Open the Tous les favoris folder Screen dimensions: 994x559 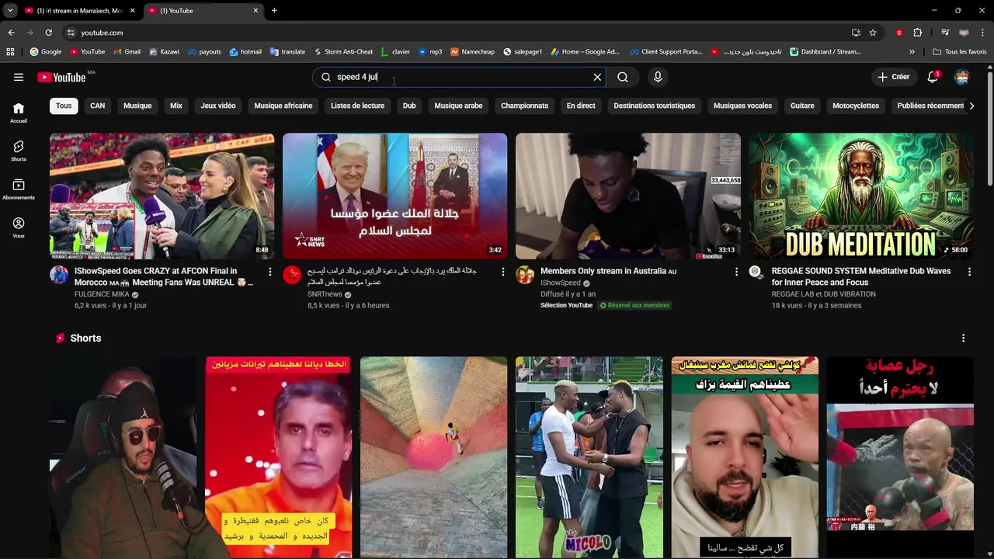point(960,52)
